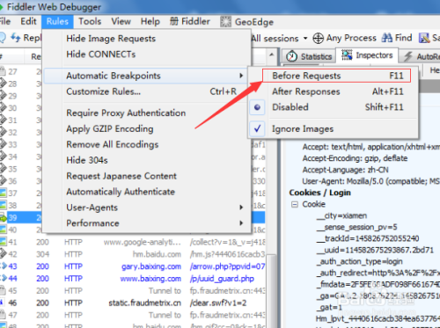
Task: Select session 47 Tunnel to row
Action: pos(133,315)
